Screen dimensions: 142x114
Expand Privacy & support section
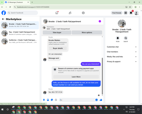[122, 62]
